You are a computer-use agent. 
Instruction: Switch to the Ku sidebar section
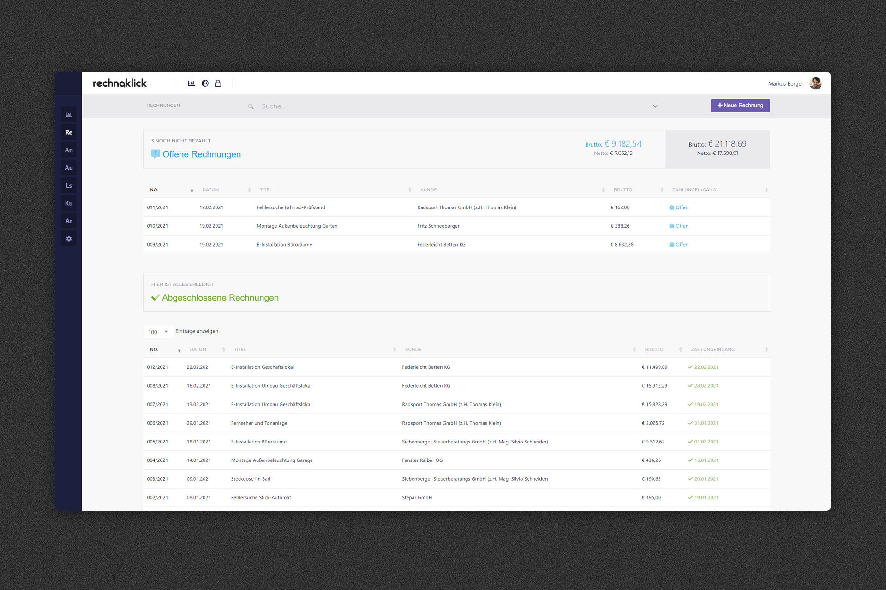[x=69, y=203]
